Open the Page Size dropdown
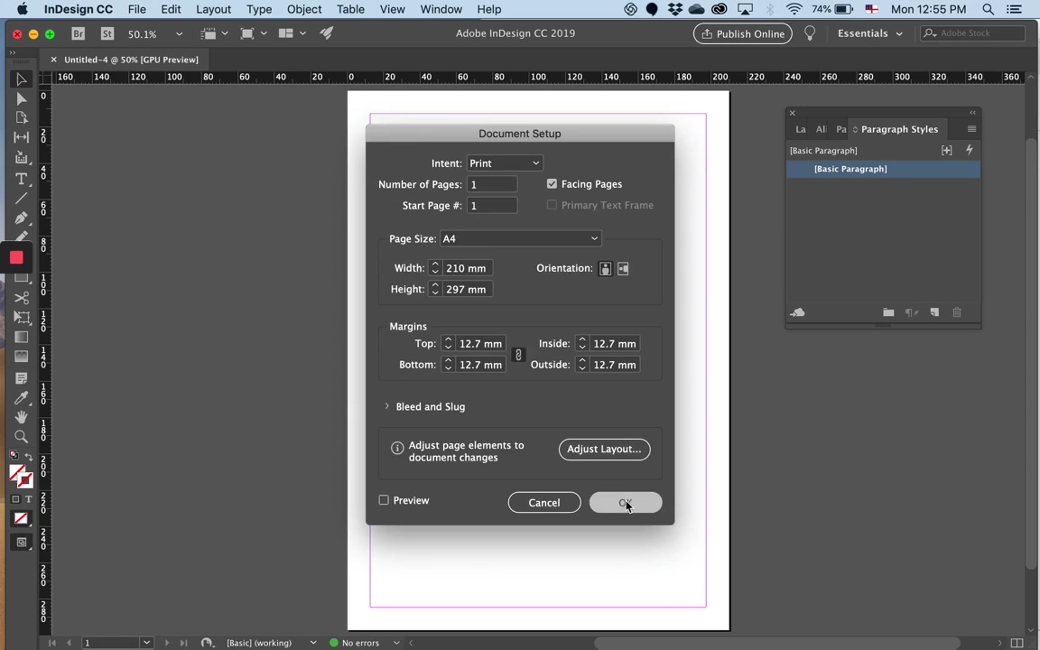This screenshot has height=650, width=1040. click(520, 239)
